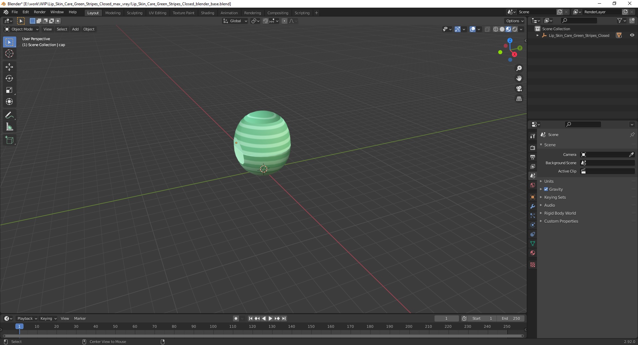Add new workspace with plus button
The height and width of the screenshot is (345, 638).
coord(316,13)
